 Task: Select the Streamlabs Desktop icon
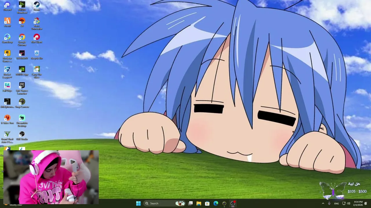tap(22, 121)
